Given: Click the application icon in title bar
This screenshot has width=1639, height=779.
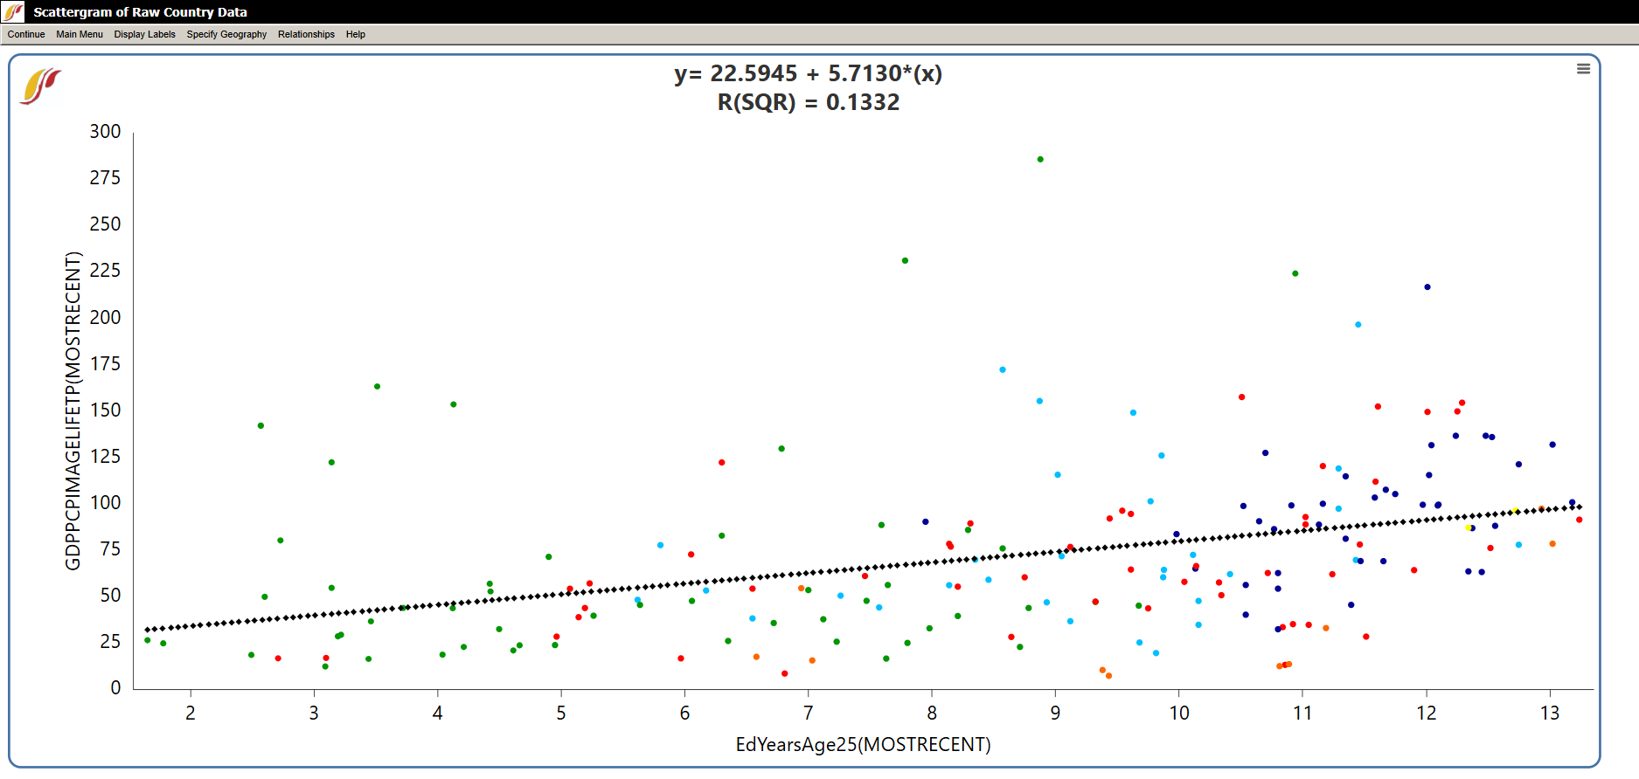Looking at the screenshot, I should pyautogui.click(x=13, y=11).
